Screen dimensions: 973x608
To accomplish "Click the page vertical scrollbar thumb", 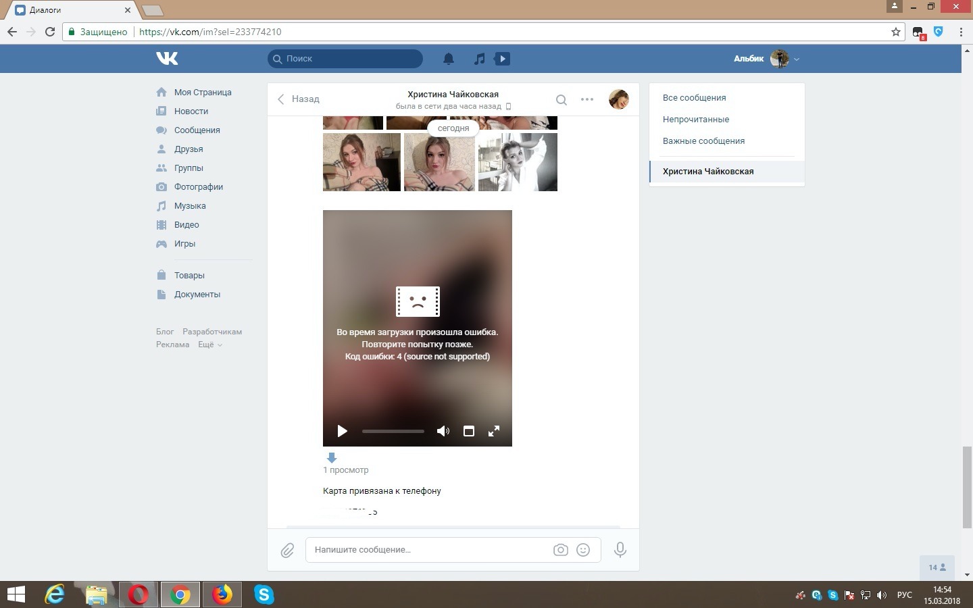I will pyautogui.click(x=967, y=487).
